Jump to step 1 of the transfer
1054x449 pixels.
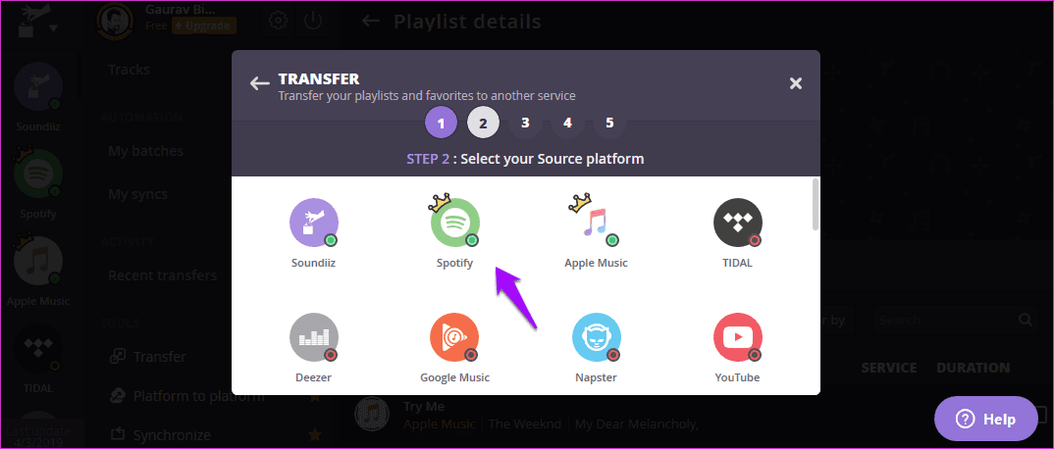pos(441,123)
